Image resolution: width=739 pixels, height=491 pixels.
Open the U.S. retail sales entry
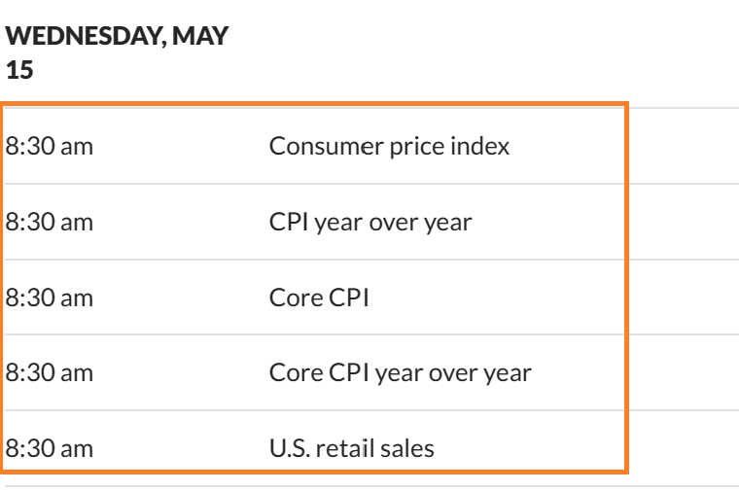[351, 448]
